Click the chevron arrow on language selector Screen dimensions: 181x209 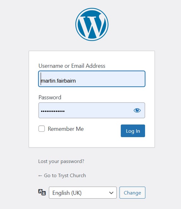(x=111, y=193)
